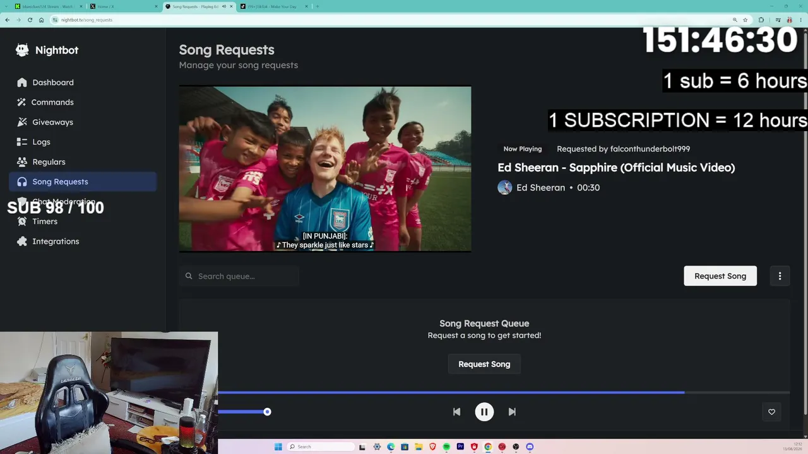This screenshot has width=808, height=454.
Task: Open Task View from the taskbar
Action: point(363,447)
